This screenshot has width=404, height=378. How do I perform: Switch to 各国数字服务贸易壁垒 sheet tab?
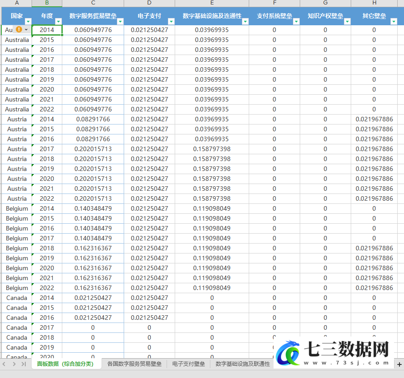coord(134,364)
